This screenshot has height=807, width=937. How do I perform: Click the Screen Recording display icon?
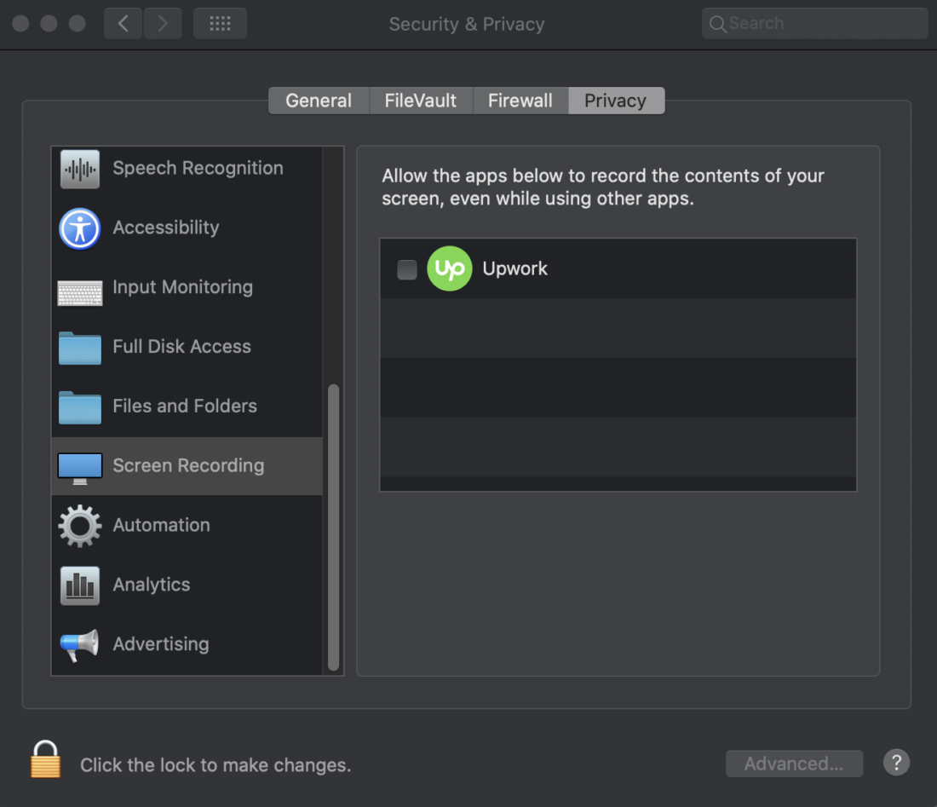[x=79, y=466]
